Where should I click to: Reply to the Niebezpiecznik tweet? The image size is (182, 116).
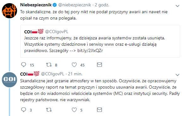(24, 65)
